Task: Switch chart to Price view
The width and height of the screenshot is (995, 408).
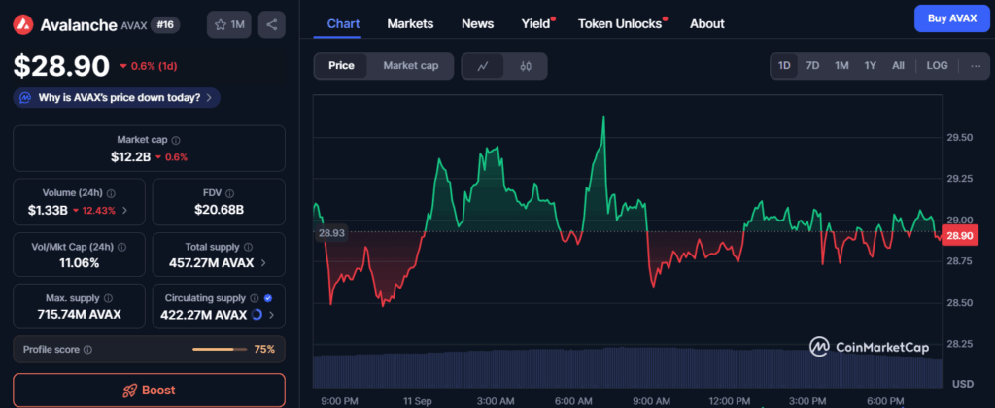Action: pyautogui.click(x=341, y=66)
